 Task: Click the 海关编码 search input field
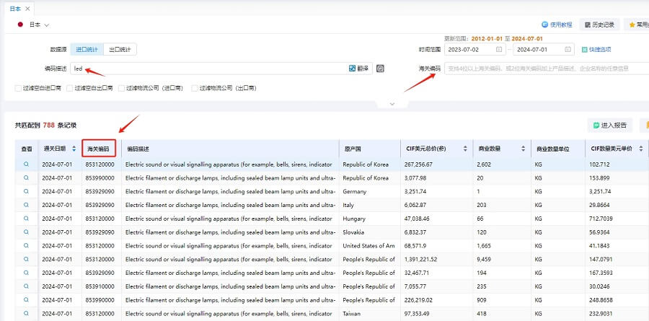547,69
